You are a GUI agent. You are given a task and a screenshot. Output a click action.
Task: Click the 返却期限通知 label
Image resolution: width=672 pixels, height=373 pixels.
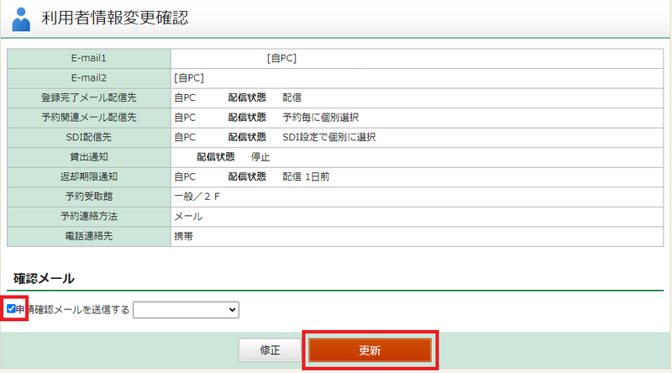point(89,176)
